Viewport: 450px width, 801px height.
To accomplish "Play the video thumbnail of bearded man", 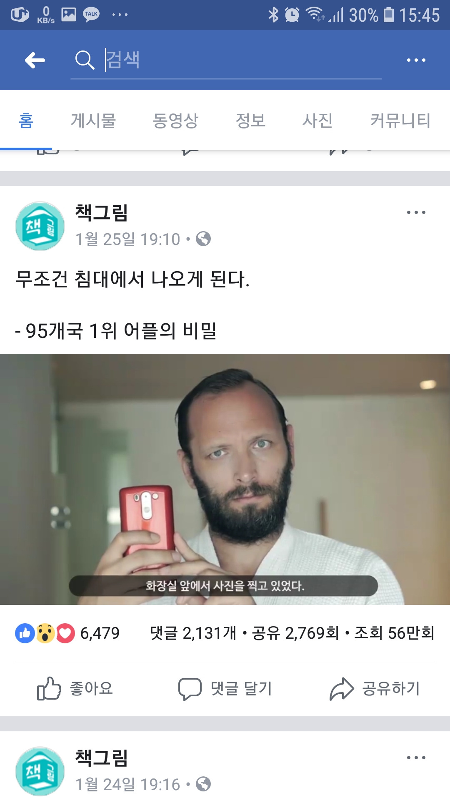I will pyautogui.click(x=225, y=479).
